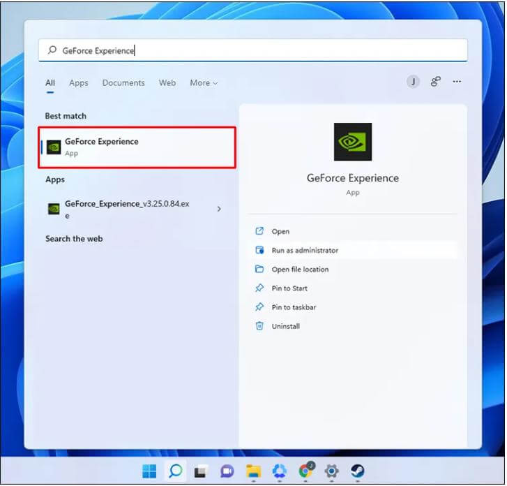507x486 pixels.
Task: Open File Explorer from the taskbar
Action: coord(254,471)
